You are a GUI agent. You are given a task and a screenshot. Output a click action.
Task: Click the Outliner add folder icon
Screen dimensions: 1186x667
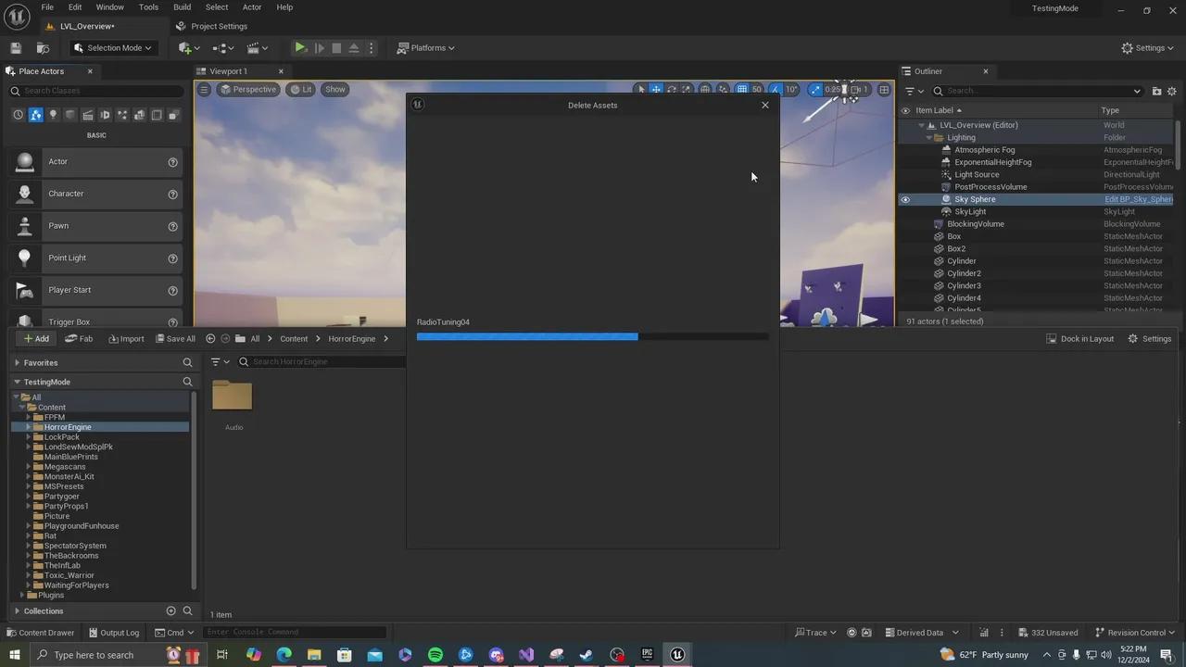tap(1156, 91)
